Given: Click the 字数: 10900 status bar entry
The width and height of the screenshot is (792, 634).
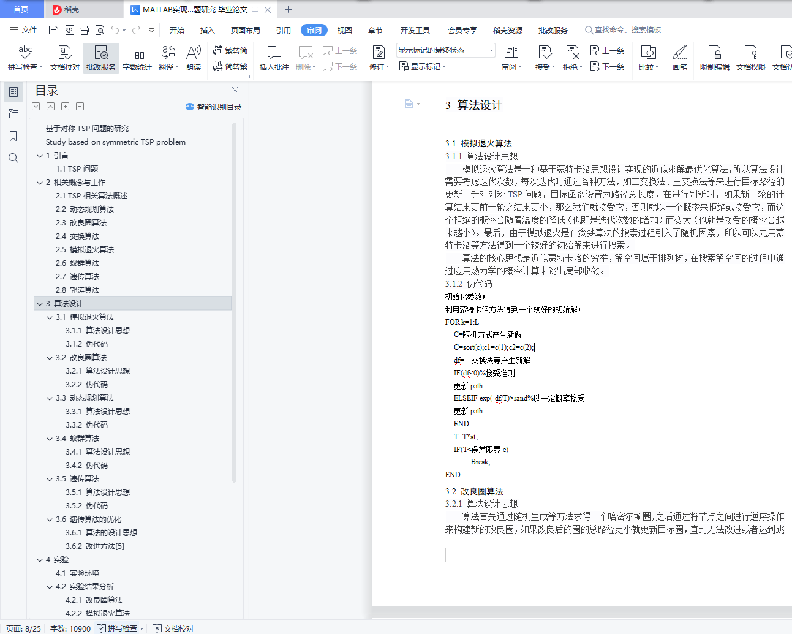Looking at the screenshot, I should (70, 628).
